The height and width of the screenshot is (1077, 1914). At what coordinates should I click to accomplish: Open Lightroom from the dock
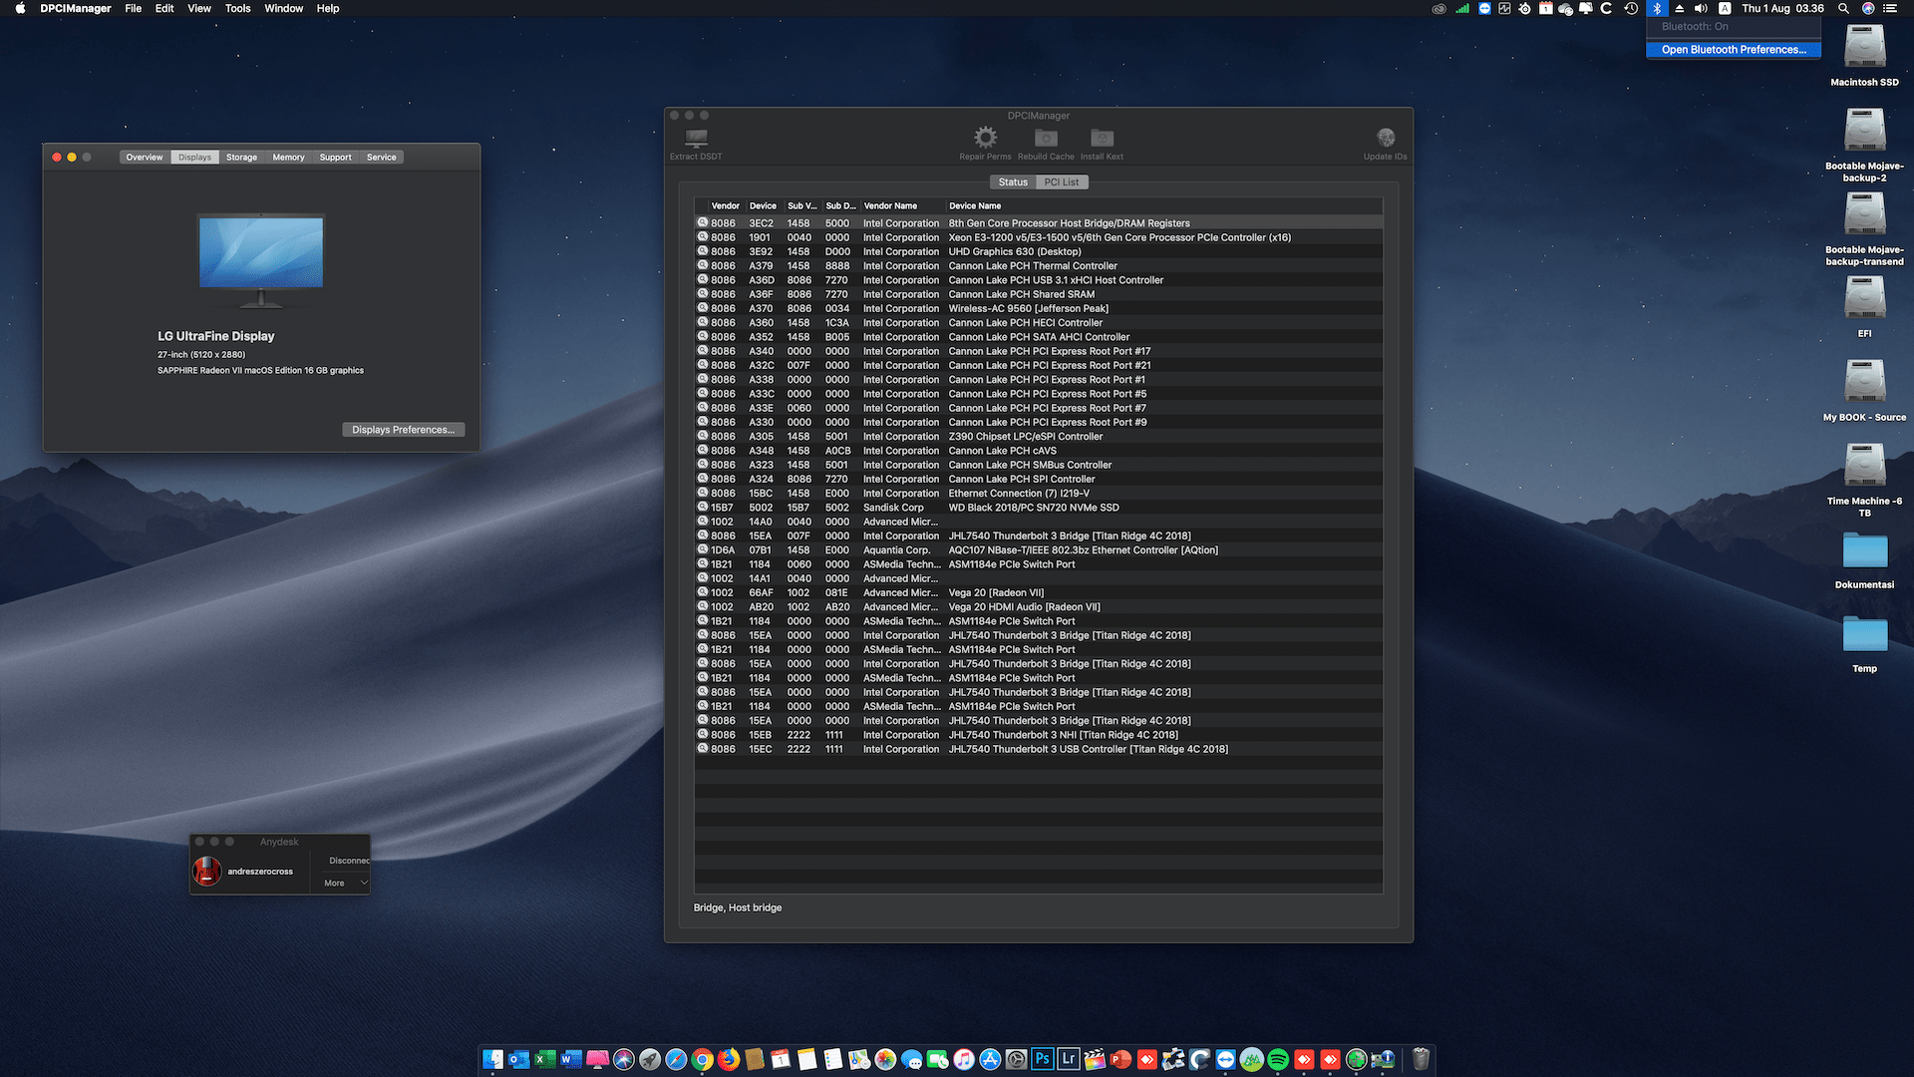point(1069,1059)
